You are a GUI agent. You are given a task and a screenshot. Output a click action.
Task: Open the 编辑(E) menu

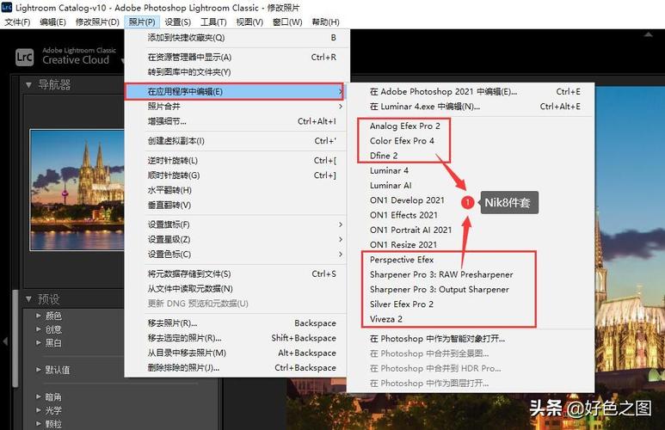click(52, 22)
